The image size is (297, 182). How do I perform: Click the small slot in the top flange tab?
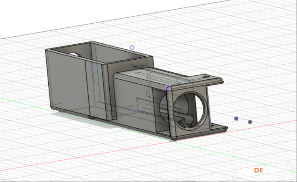point(206,77)
